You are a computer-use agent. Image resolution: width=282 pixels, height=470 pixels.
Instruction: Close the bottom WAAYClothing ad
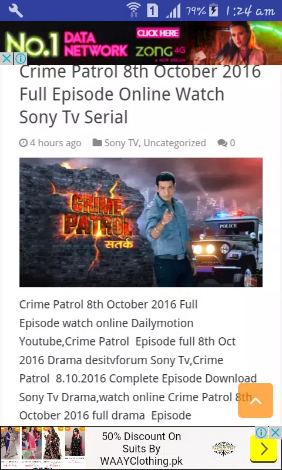(x=275, y=432)
